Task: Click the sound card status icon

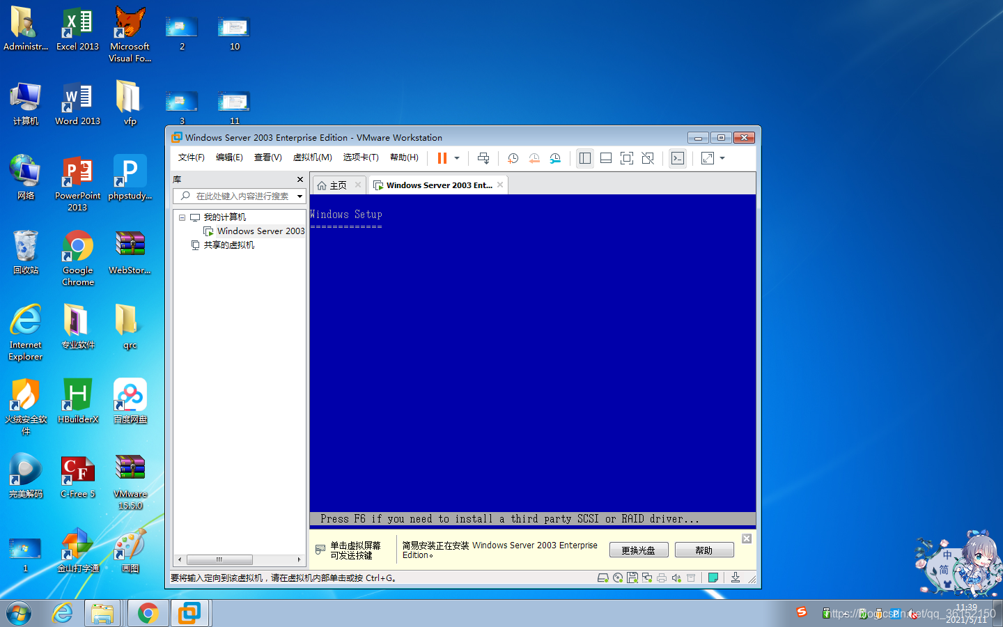Action: tap(676, 578)
